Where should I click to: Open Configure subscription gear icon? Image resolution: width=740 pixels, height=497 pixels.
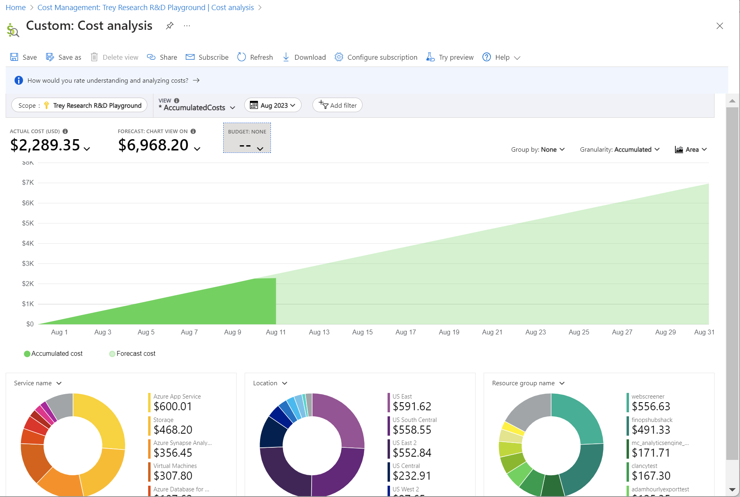coord(339,57)
